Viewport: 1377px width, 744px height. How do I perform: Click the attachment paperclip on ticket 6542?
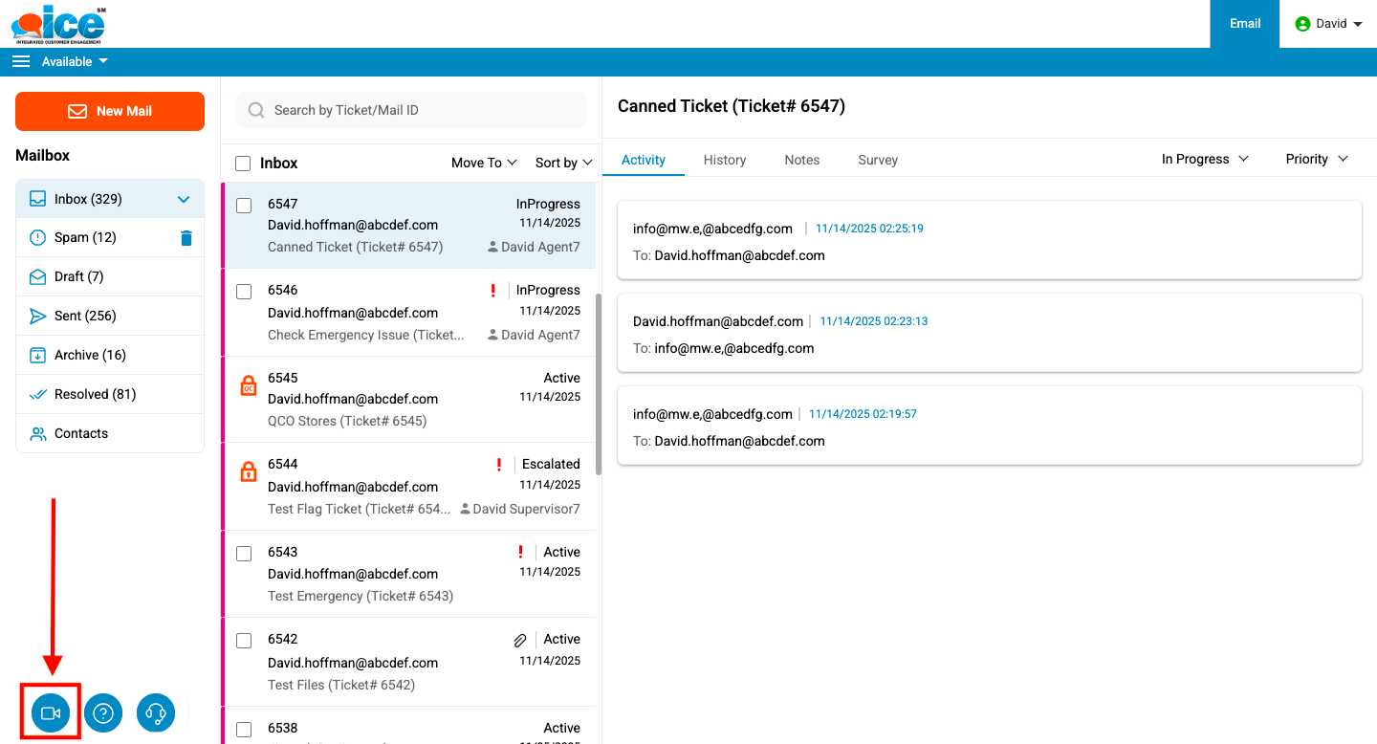tap(520, 640)
